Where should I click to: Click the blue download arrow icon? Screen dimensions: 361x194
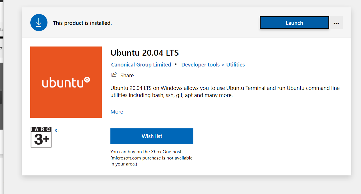point(39,23)
